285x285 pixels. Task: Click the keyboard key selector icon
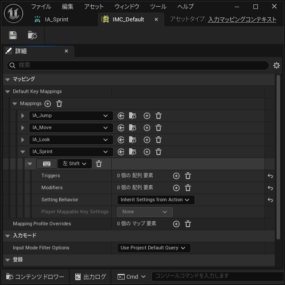[x=47, y=164]
